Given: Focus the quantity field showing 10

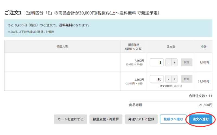Looking at the screenshot, I should coord(157,79).
